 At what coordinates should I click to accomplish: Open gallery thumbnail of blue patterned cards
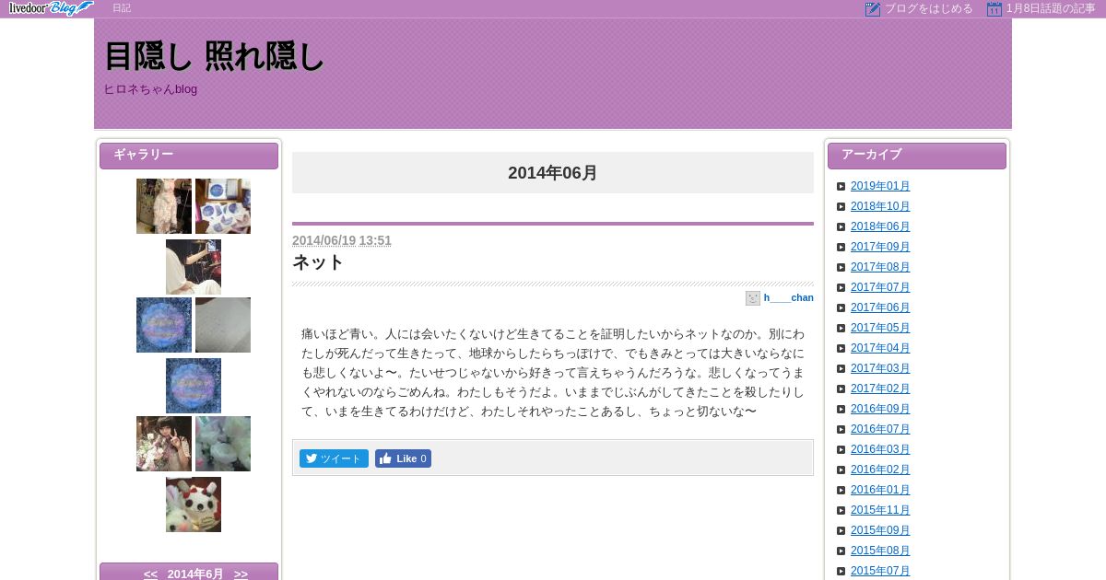[223, 206]
